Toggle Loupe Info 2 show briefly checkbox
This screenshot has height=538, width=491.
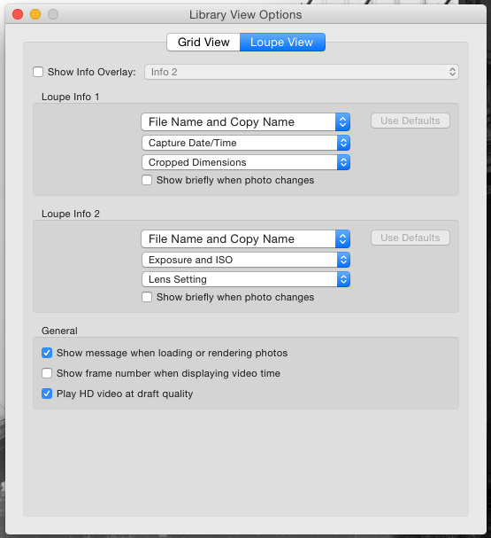click(147, 297)
